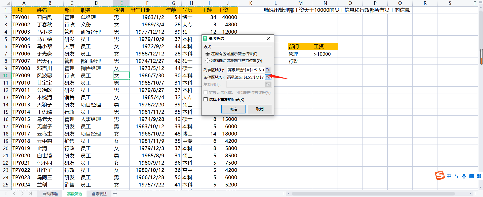Click the horizontal scrollbar thumb
The height and width of the screenshot is (197, 483).
tap(373, 193)
